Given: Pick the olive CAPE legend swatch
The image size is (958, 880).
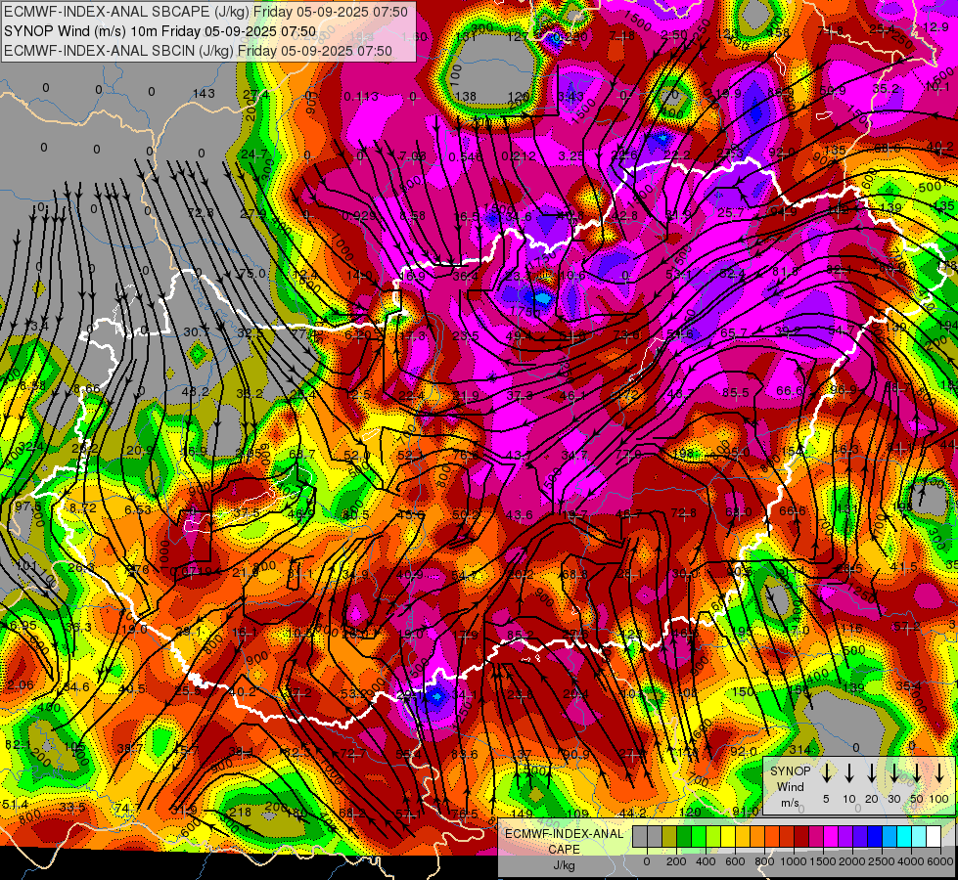Looking at the screenshot, I should tap(669, 837).
